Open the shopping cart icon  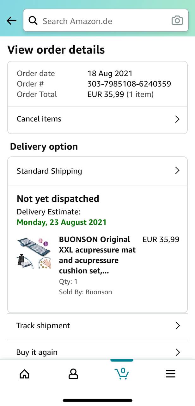click(122, 374)
